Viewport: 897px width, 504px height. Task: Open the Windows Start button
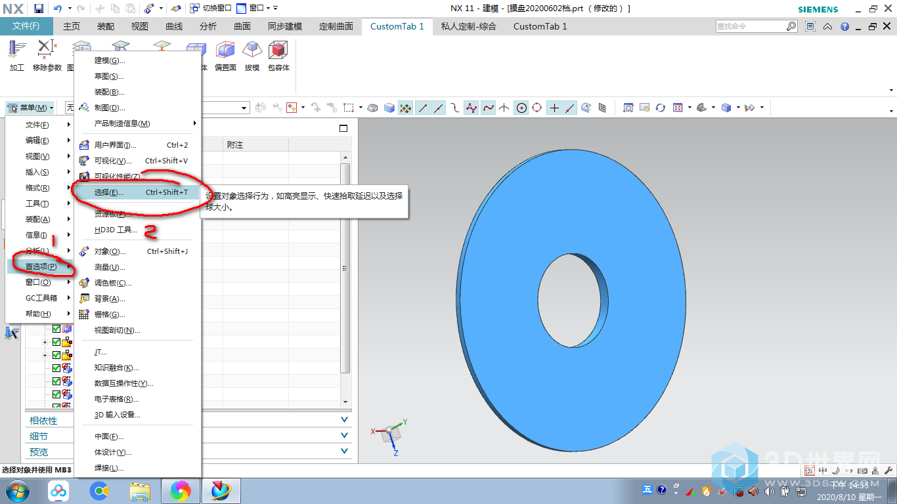point(18,491)
